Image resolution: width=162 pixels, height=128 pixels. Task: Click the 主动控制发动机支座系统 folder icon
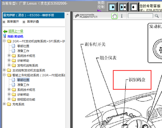coord(9,70)
